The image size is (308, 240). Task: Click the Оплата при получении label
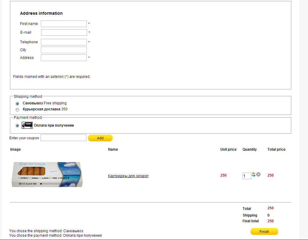pyautogui.click(x=54, y=125)
